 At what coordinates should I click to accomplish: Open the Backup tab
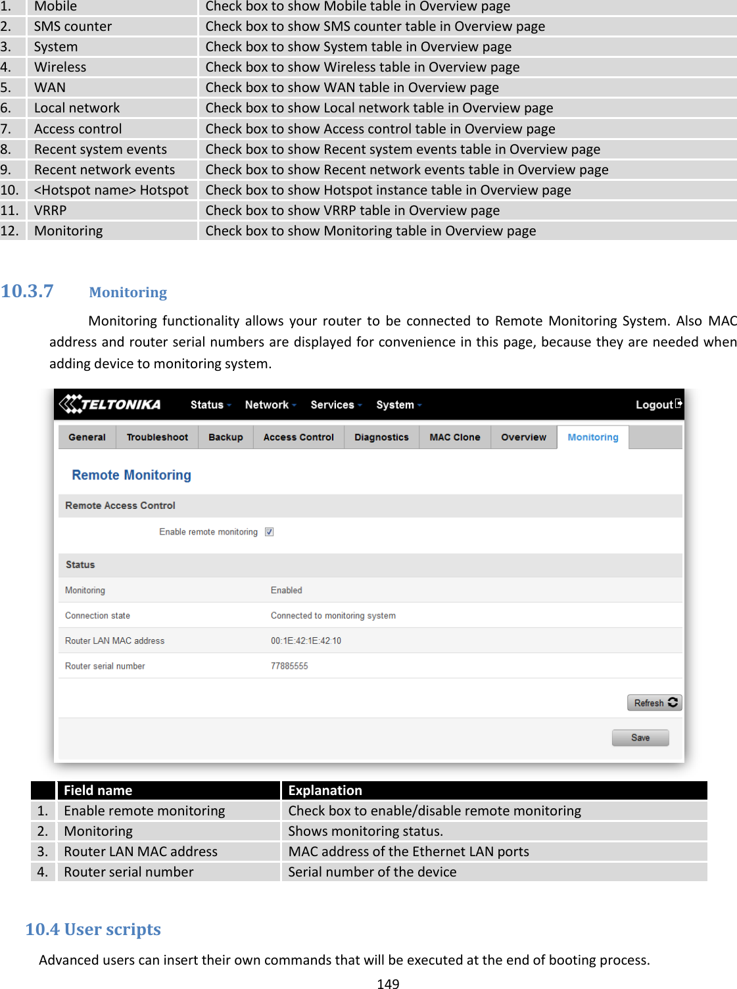226,437
